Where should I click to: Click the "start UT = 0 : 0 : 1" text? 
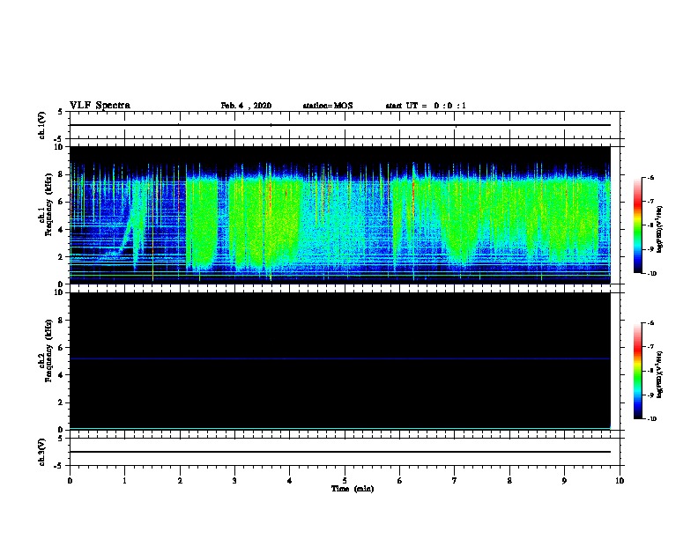tap(426, 106)
